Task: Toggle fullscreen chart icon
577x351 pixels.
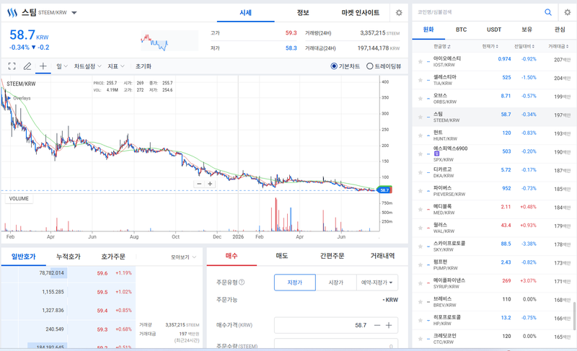Action: [x=12, y=66]
